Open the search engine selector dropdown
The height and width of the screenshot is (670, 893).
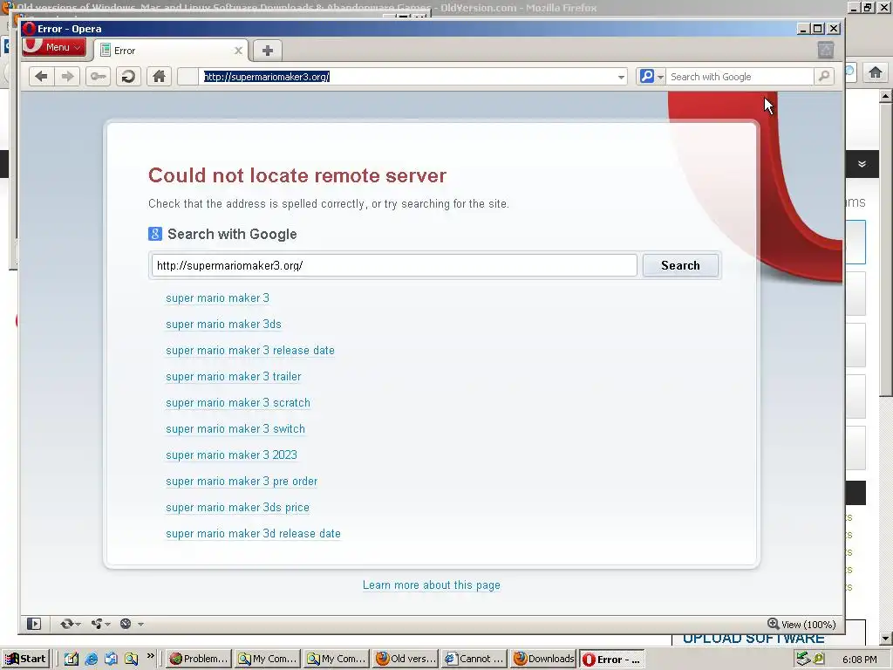tap(651, 77)
